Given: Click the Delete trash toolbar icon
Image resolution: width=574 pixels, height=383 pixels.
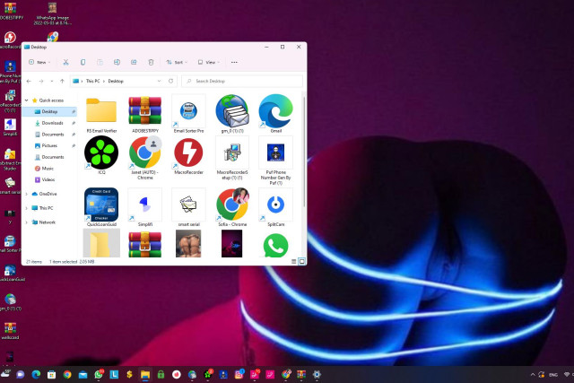Looking at the screenshot, I should (151, 63).
